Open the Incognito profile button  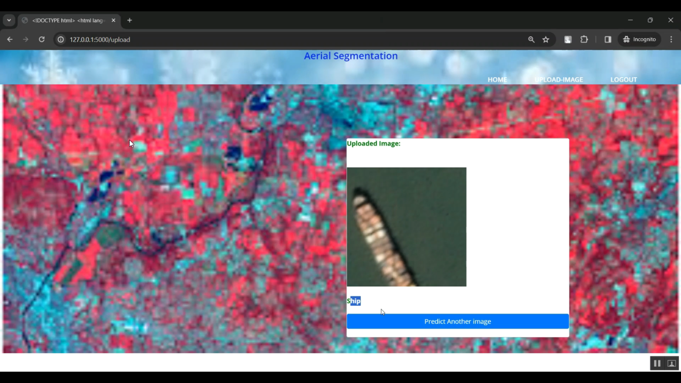pos(640,39)
